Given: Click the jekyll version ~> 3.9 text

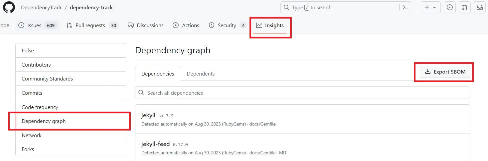Looking at the screenshot, I should point(166,116).
